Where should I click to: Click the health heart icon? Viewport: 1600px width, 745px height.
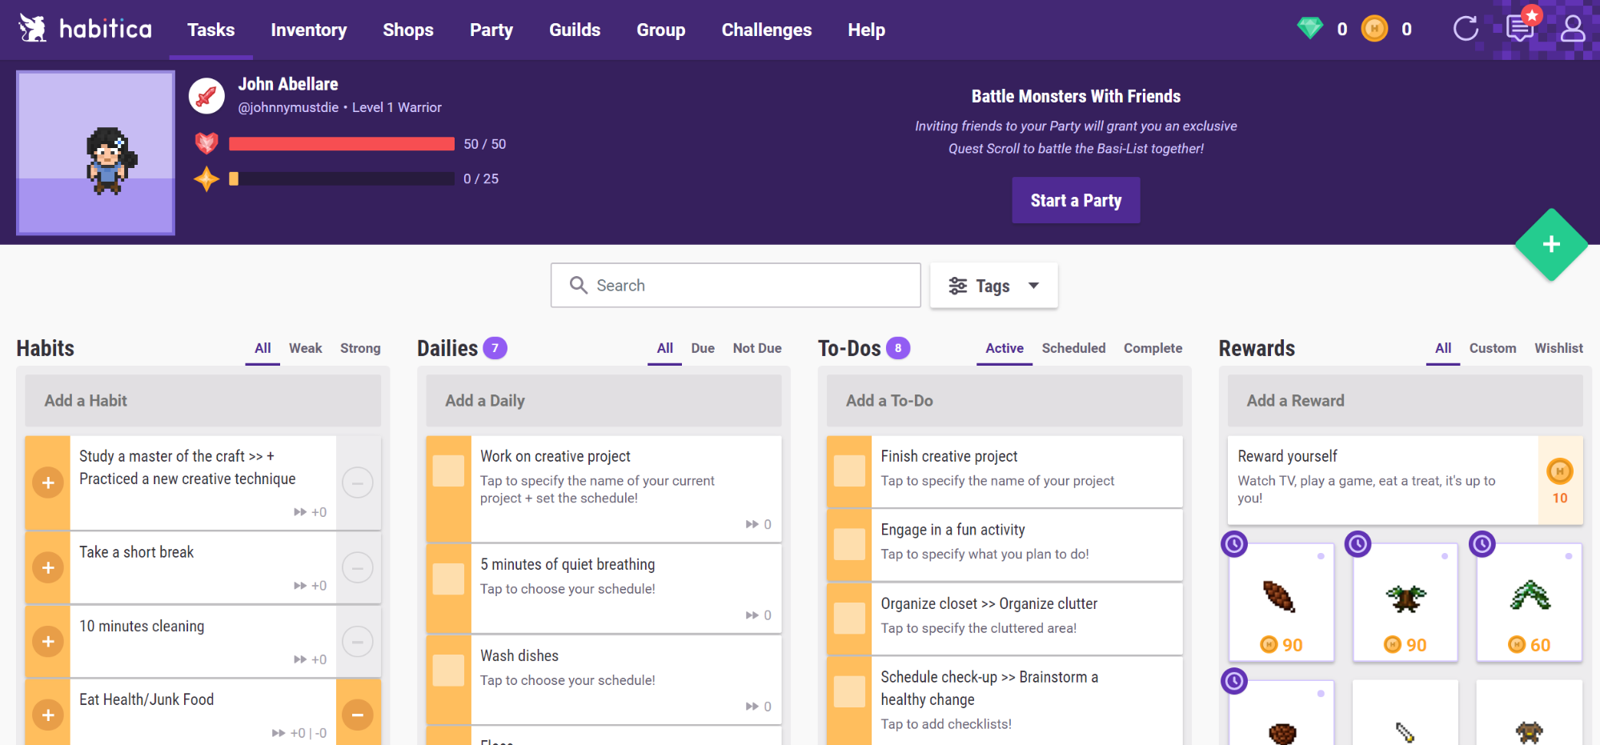(x=207, y=143)
